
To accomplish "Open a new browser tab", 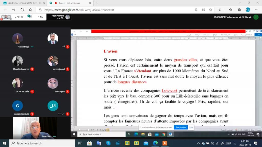I will (x=96, y=3).
